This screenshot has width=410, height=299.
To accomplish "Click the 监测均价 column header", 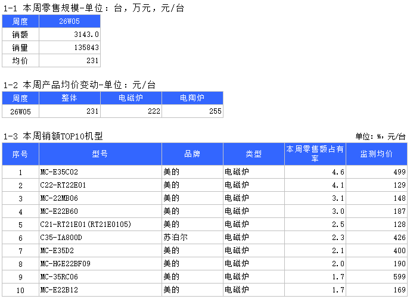I will click(x=376, y=154).
